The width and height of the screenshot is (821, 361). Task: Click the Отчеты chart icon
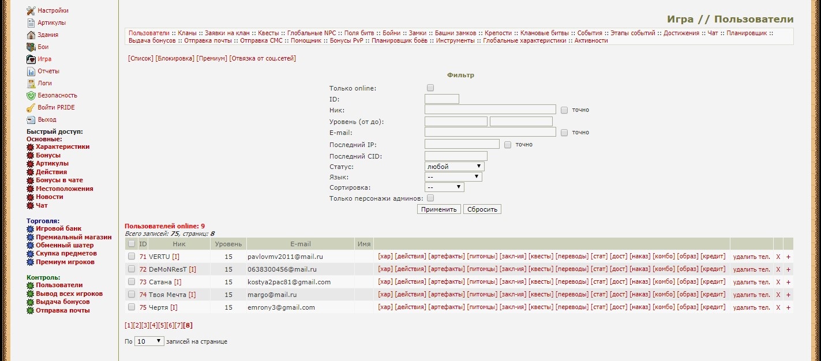coord(31,71)
